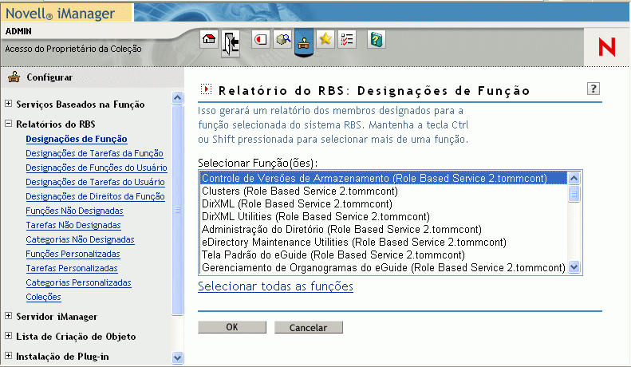Open Designações de Direitos da Função
The width and height of the screenshot is (631, 367).
pyautogui.click(x=95, y=196)
